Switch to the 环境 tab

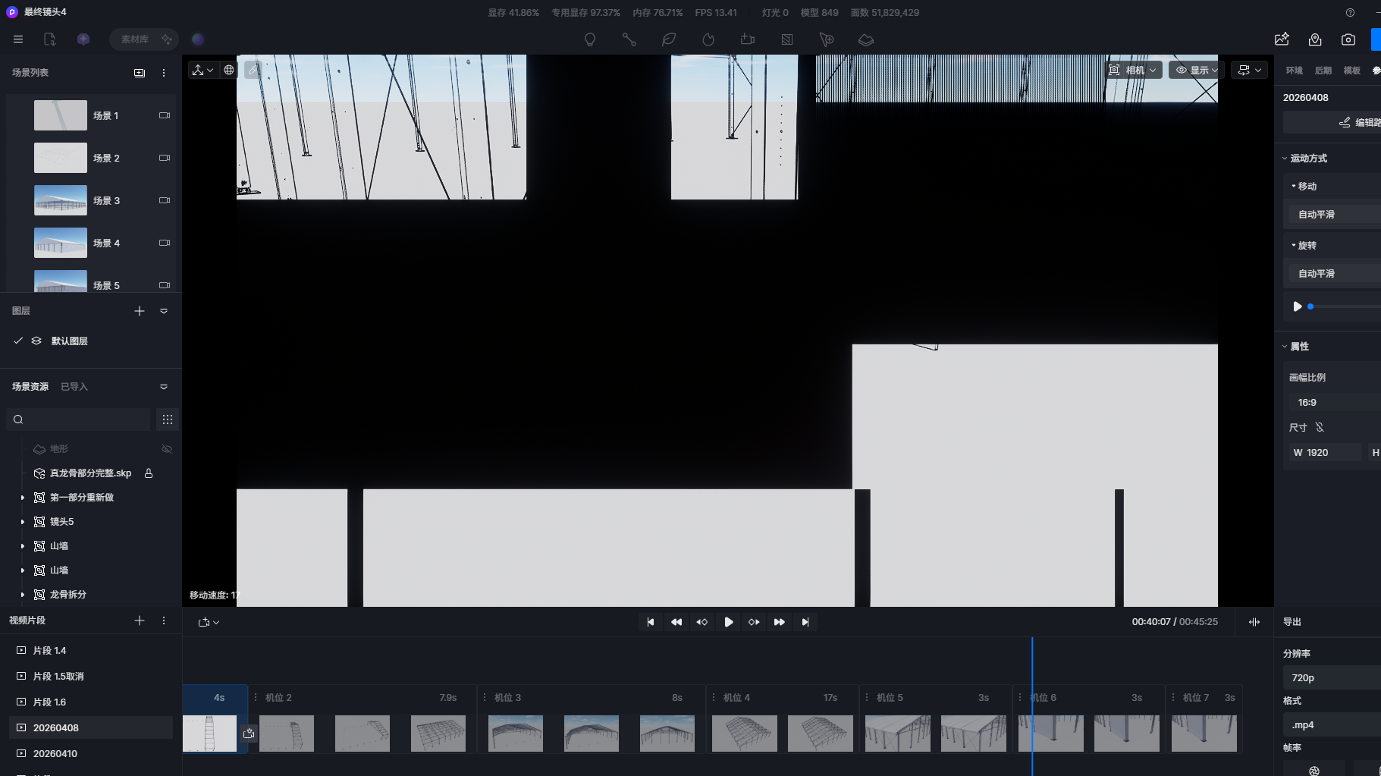point(1294,71)
